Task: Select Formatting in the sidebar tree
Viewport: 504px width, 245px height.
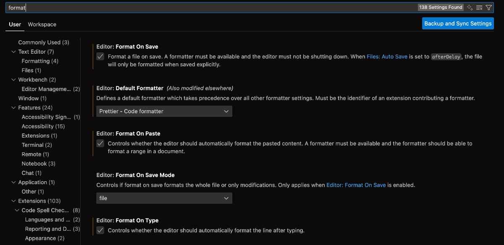Action: tap(40, 61)
